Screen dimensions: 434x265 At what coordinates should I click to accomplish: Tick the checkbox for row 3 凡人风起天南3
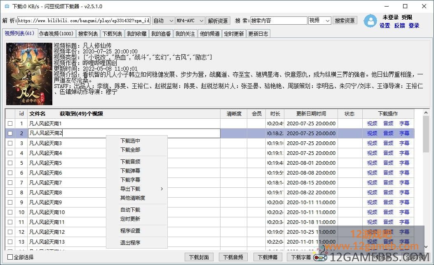(10, 143)
